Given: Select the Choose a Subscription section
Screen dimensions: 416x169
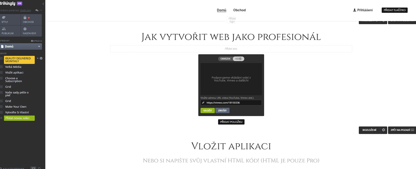Looking at the screenshot, I should [14, 80].
